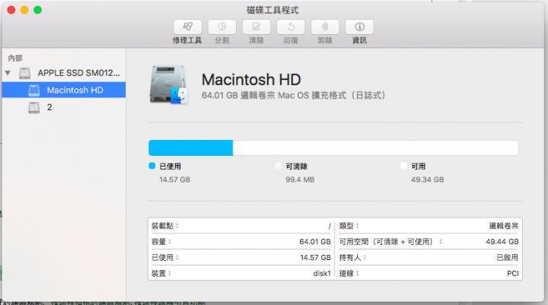
Task: Click the 類型 row label
Action: [x=349, y=226]
